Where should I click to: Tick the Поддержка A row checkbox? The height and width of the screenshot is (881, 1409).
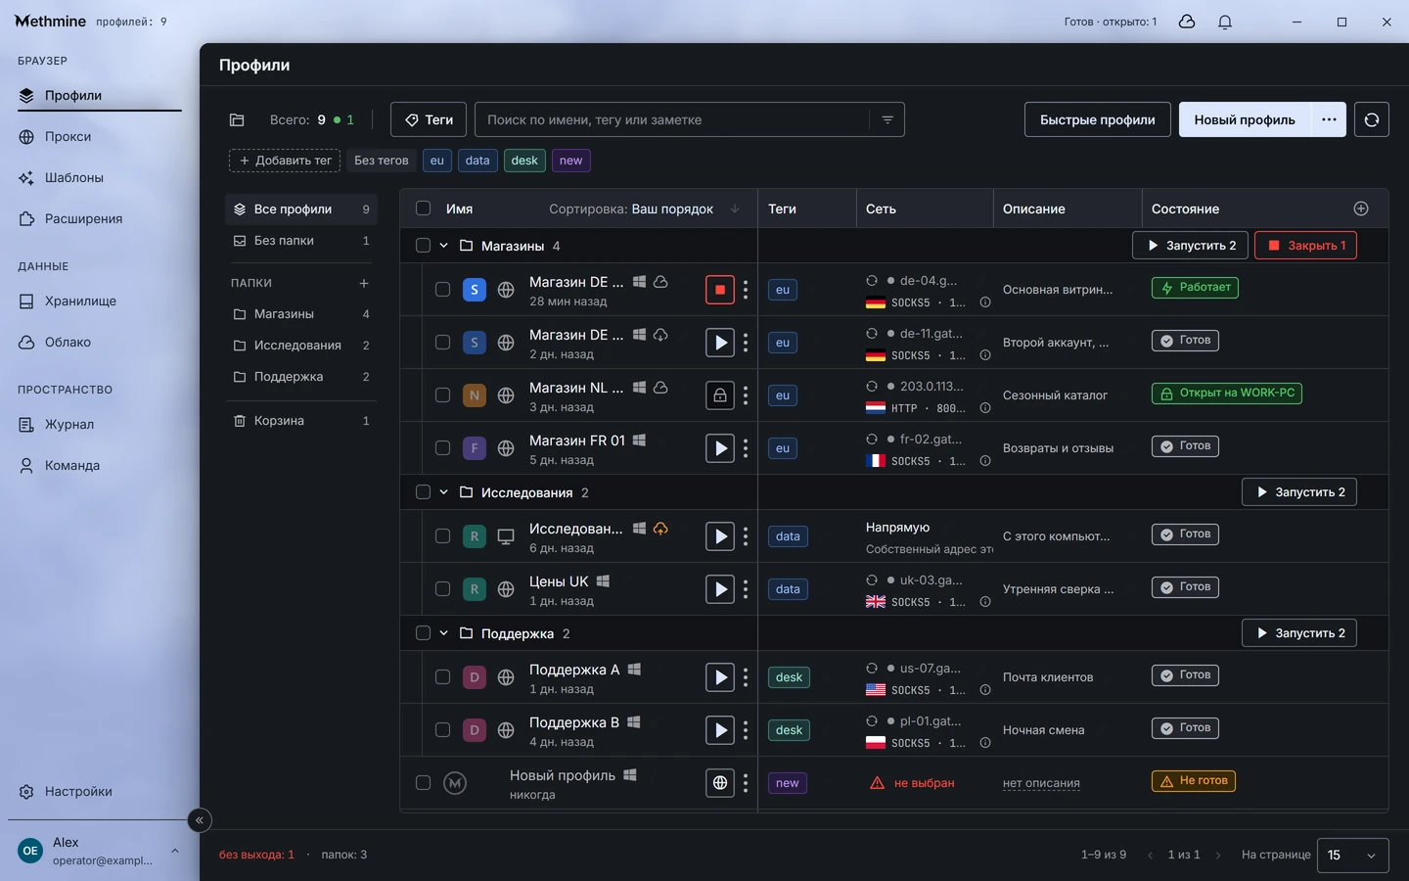[x=442, y=677]
